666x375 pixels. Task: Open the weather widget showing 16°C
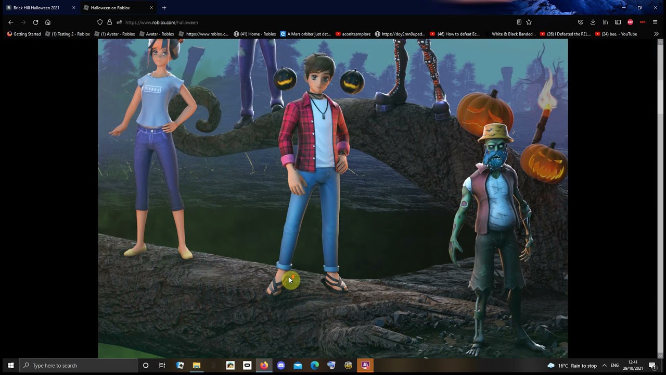pos(572,366)
